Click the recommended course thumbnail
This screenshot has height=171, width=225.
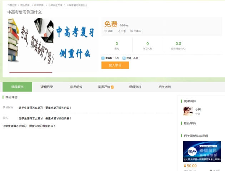coord(202,151)
